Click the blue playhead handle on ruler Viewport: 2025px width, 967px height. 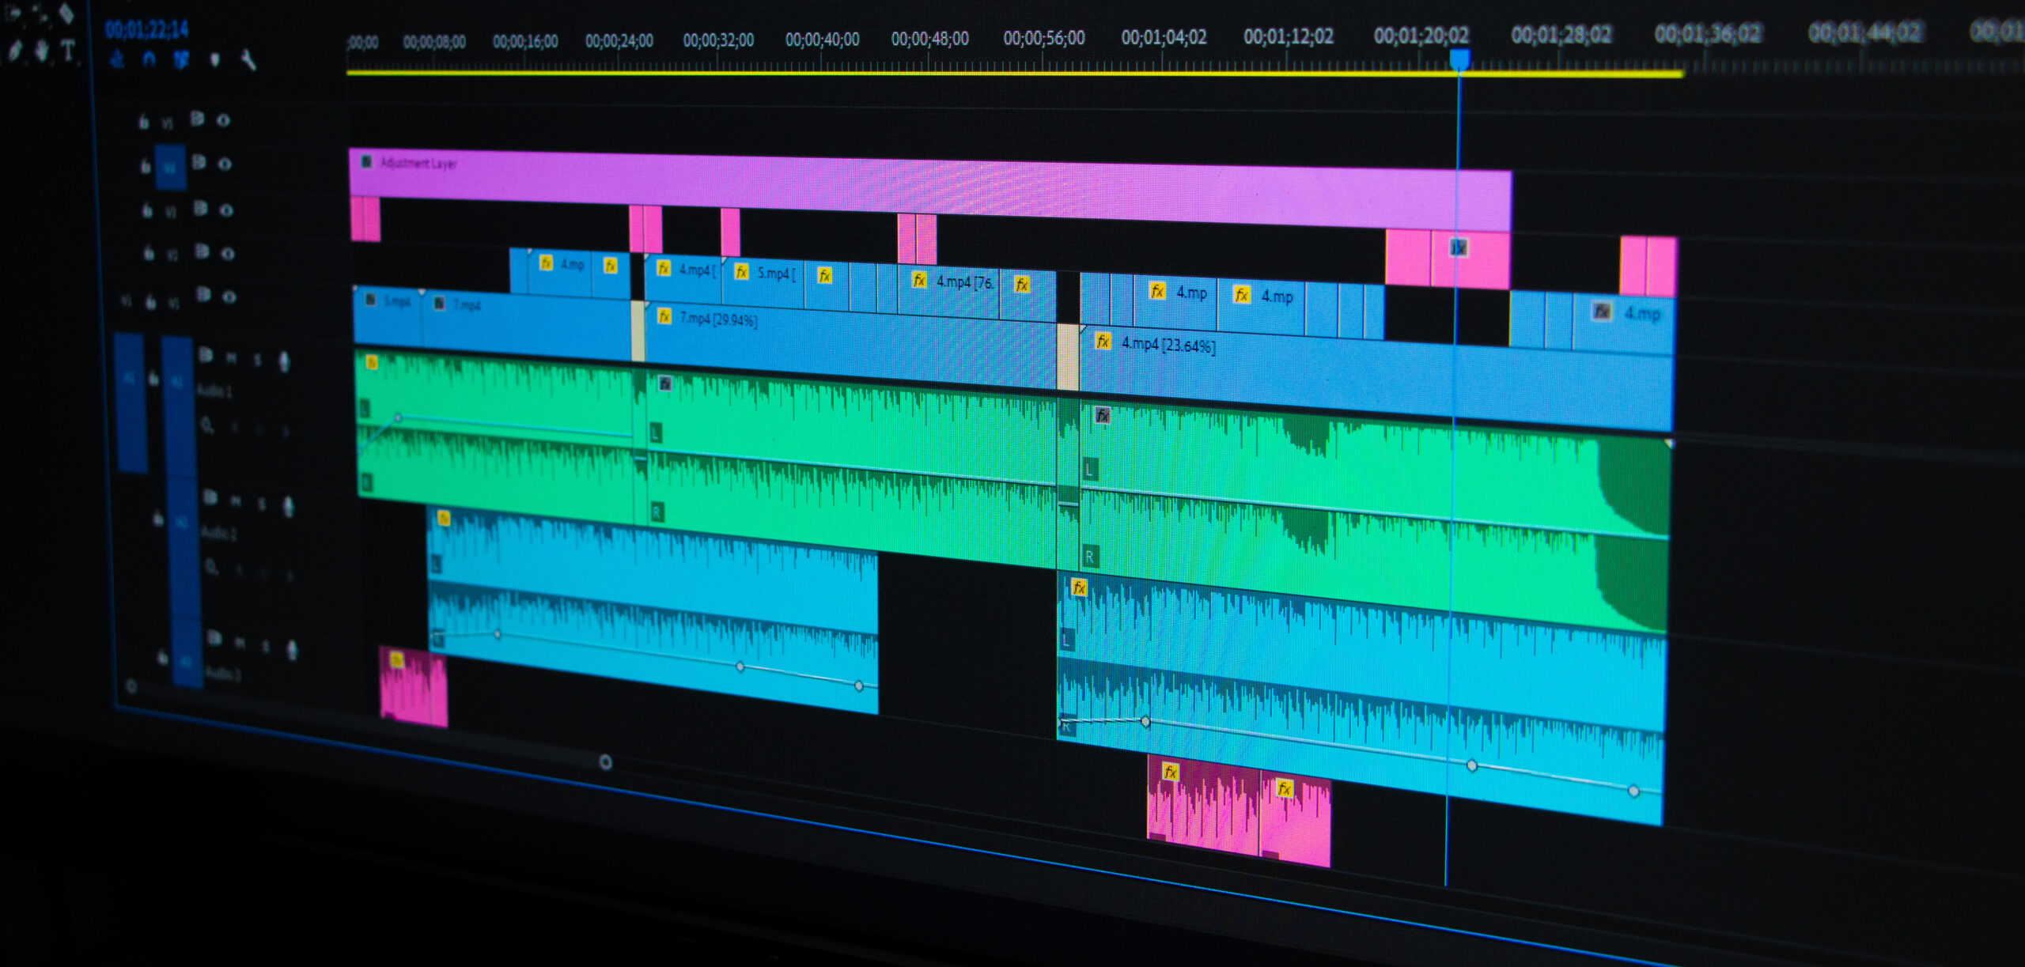tap(1459, 59)
